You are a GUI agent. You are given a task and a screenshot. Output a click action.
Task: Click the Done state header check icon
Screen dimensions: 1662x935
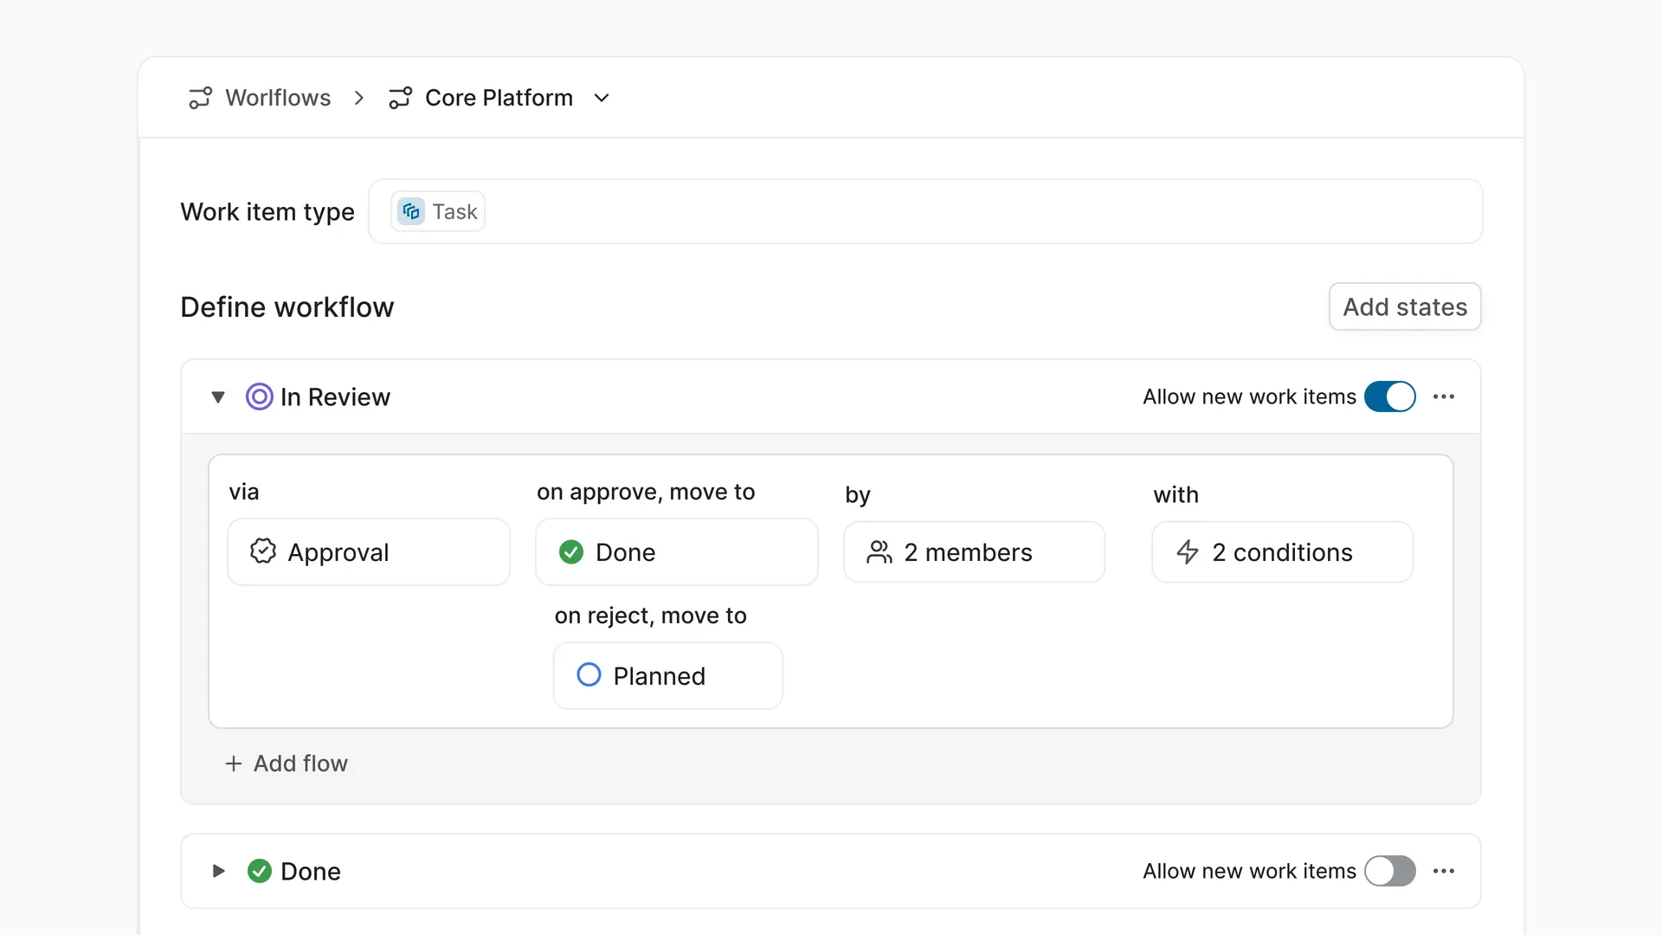click(259, 871)
